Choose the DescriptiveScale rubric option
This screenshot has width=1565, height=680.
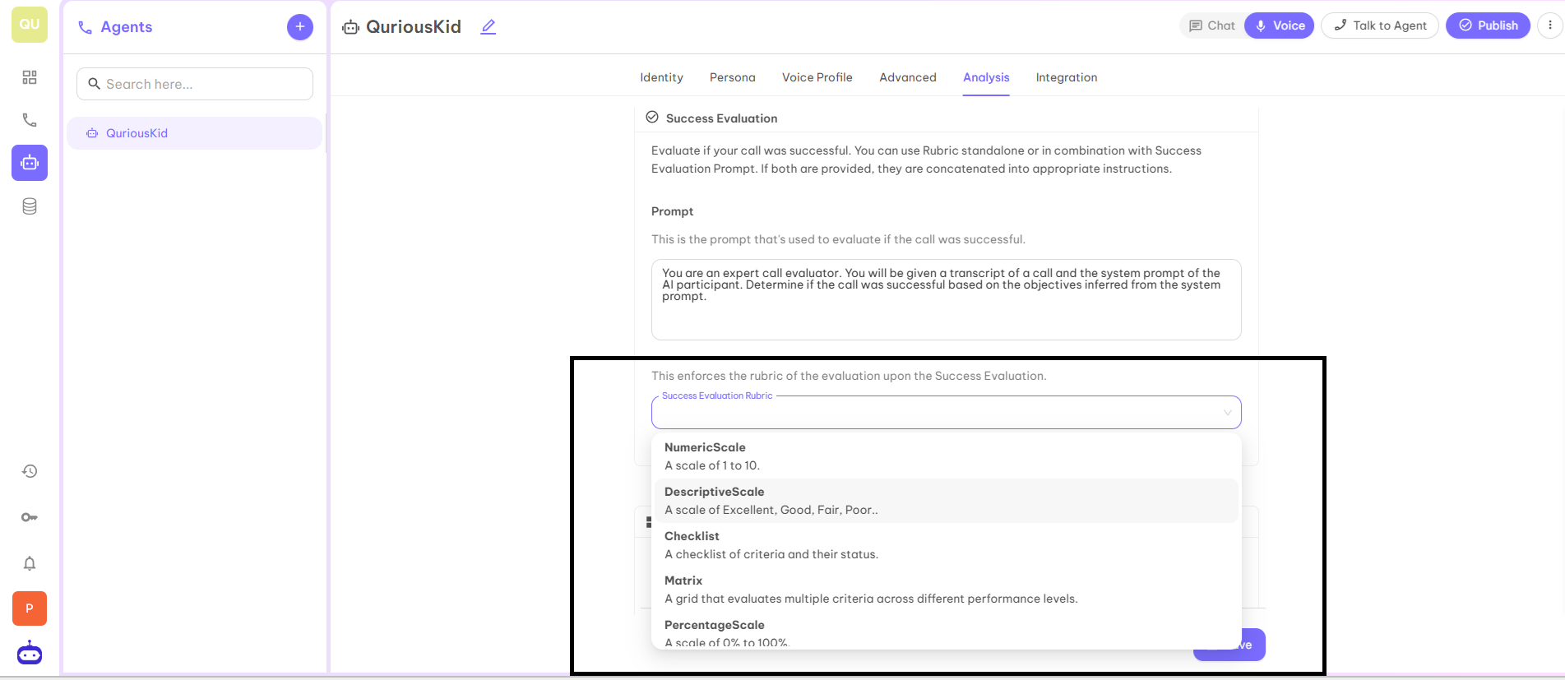tap(946, 501)
